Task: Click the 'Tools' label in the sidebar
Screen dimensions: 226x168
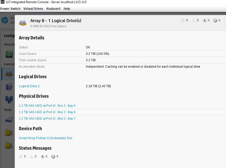Action: pos(8,110)
